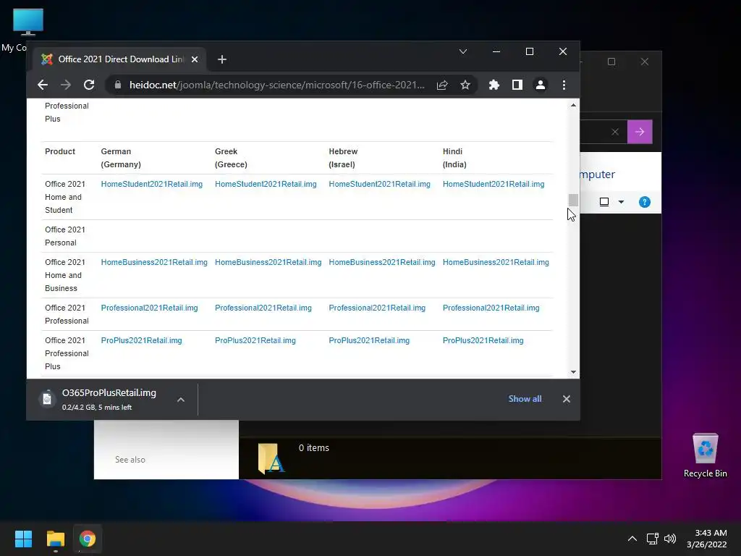Viewport: 741px width, 556px height.
Task: Download Hebrew HomeStudent2021Retail.img
Action: (379, 184)
